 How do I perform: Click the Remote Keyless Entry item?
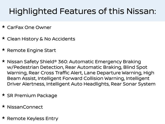32,118
